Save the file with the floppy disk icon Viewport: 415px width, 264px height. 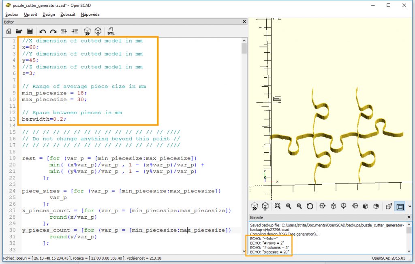(30, 31)
